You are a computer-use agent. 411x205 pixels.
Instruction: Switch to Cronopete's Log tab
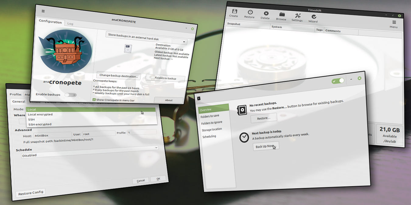point(70,23)
